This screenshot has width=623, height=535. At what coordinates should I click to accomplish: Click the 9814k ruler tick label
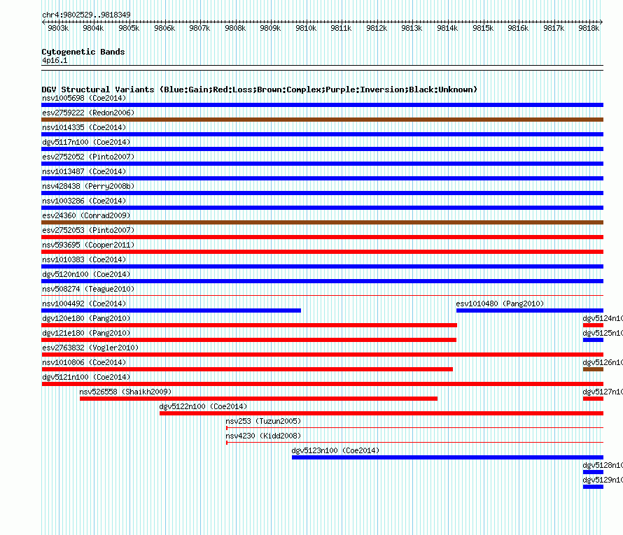447,28
